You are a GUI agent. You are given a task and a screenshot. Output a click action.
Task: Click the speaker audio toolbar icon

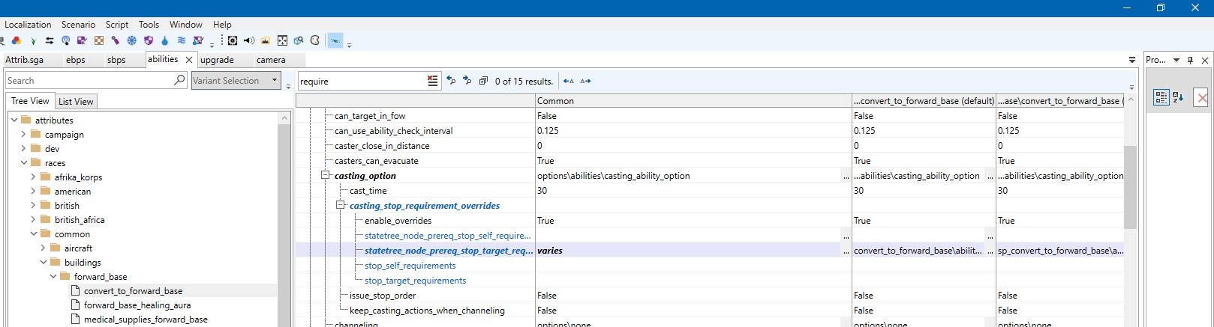click(249, 40)
